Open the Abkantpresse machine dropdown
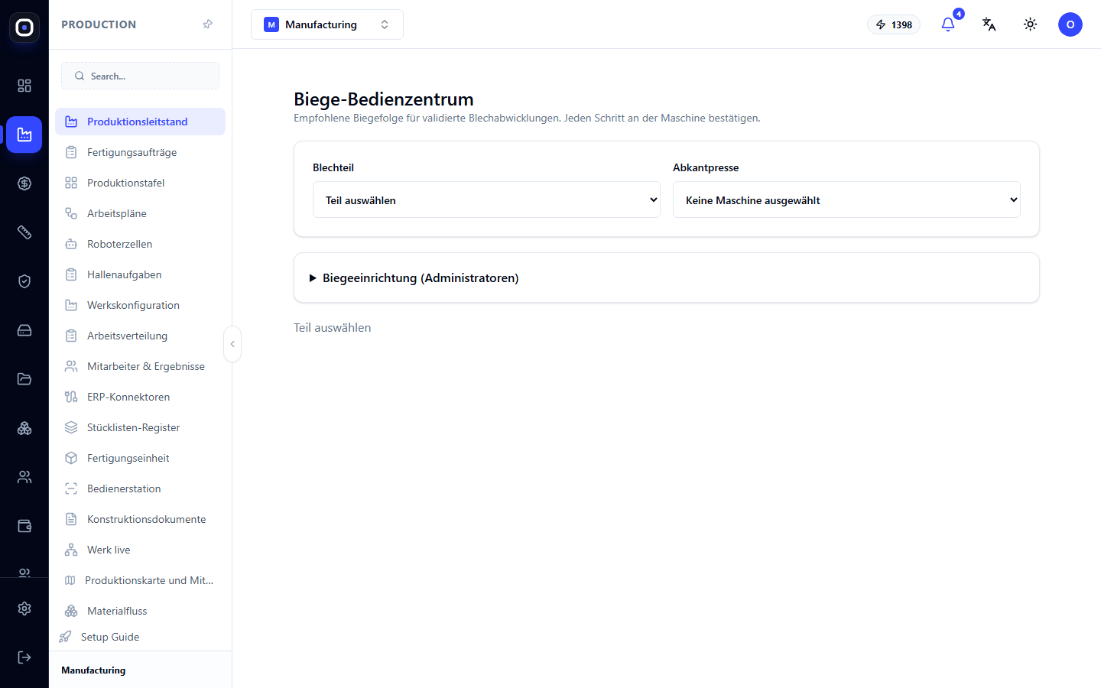The height and width of the screenshot is (688, 1101). click(x=846, y=200)
